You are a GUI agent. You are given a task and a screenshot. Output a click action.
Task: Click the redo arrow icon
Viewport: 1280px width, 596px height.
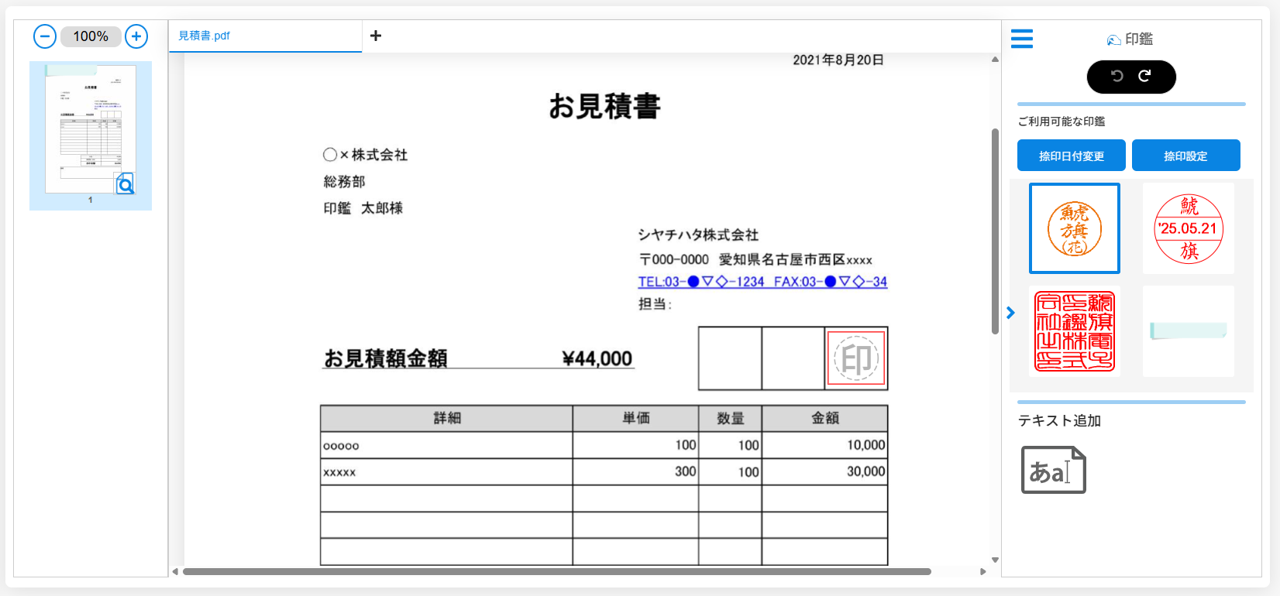point(1144,76)
